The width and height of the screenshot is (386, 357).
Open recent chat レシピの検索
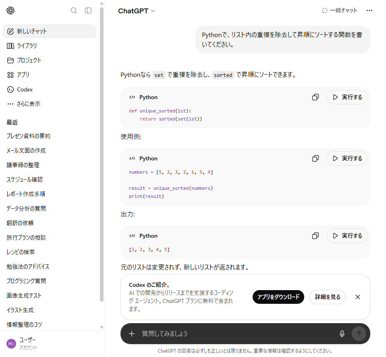coord(49,252)
